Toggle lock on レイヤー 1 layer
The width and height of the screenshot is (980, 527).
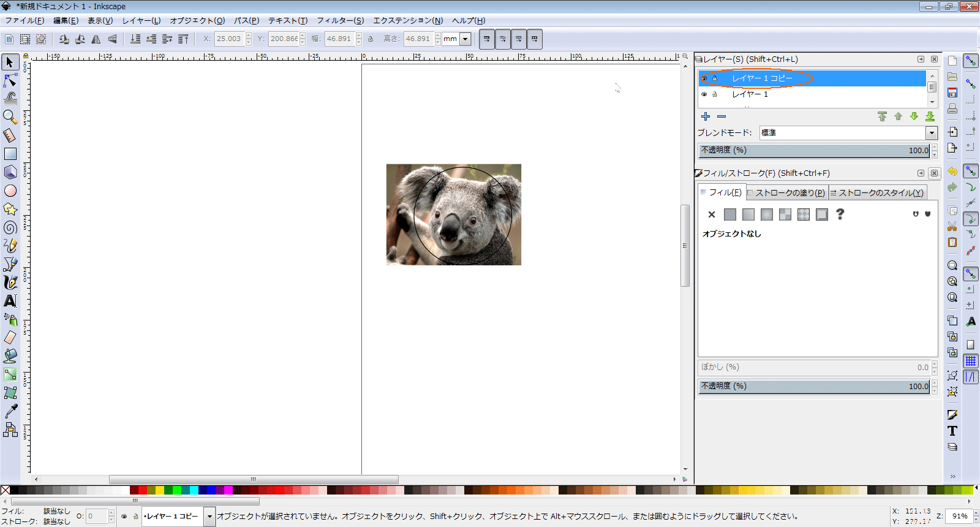714,94
